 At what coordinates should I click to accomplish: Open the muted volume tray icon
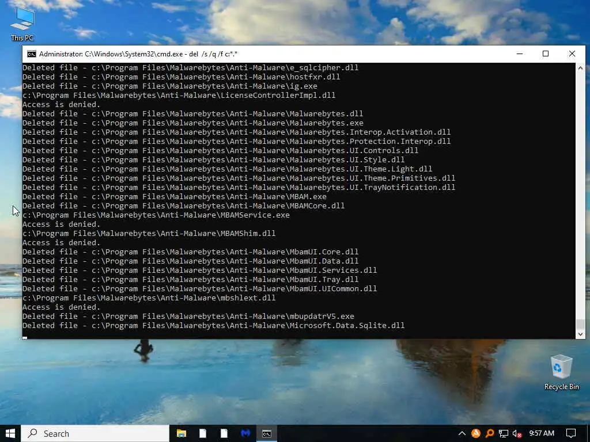[517, 433]
